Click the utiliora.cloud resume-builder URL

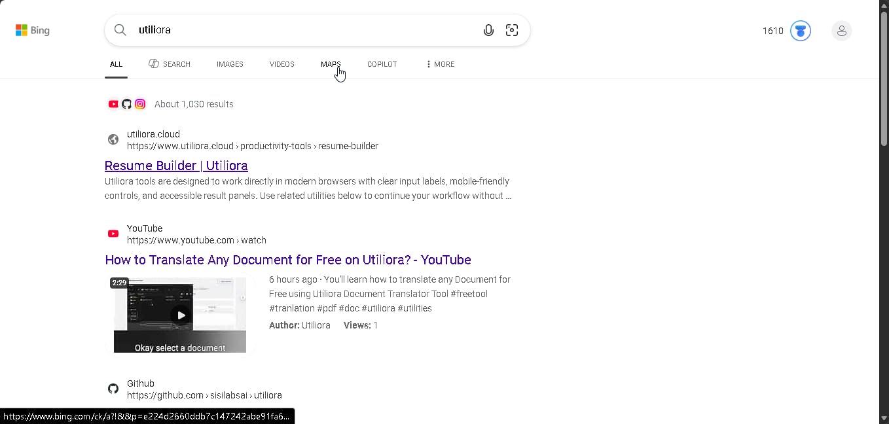(x=253, y=146)
